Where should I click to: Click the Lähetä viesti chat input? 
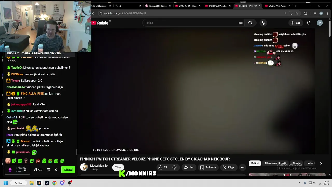pyautogui.click(x=18, y=170)
